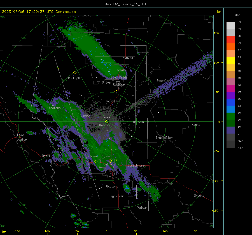
Task: Click the Vulcan label
Action: pyautogui.click(x=142, y=208)
